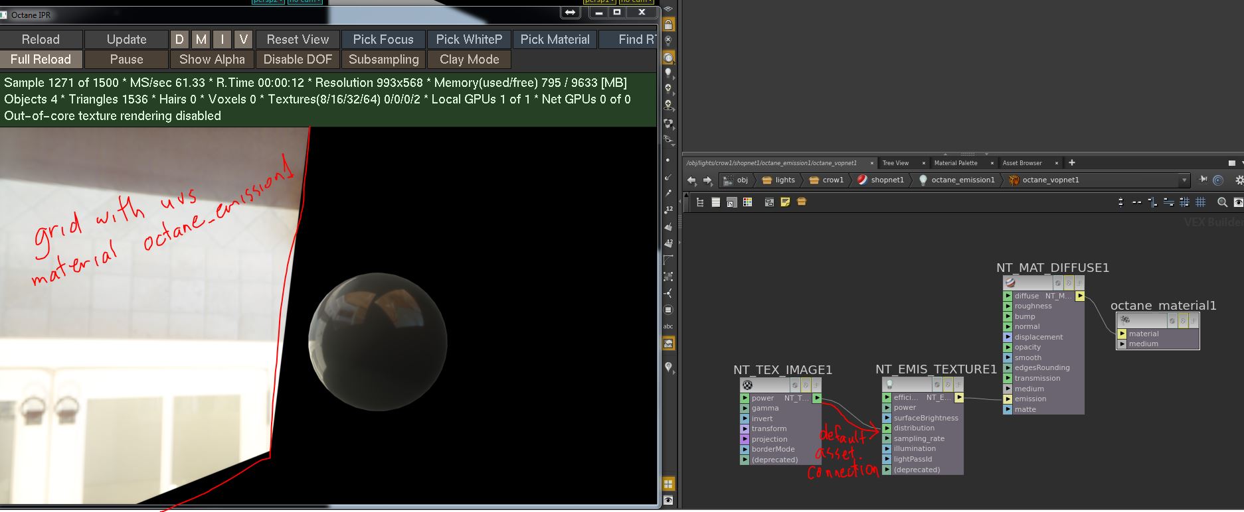Viewport: 1244px width, 512px height.
Task: Click the Reset View button
Action: [298, 40]
